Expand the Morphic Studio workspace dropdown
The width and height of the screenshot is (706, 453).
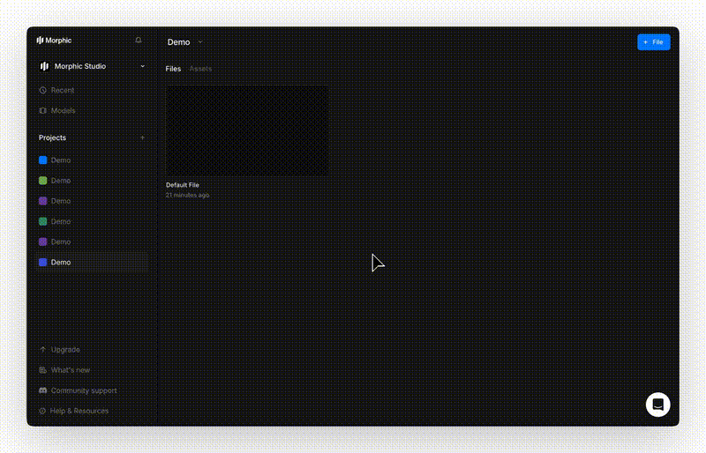[143, 66]
